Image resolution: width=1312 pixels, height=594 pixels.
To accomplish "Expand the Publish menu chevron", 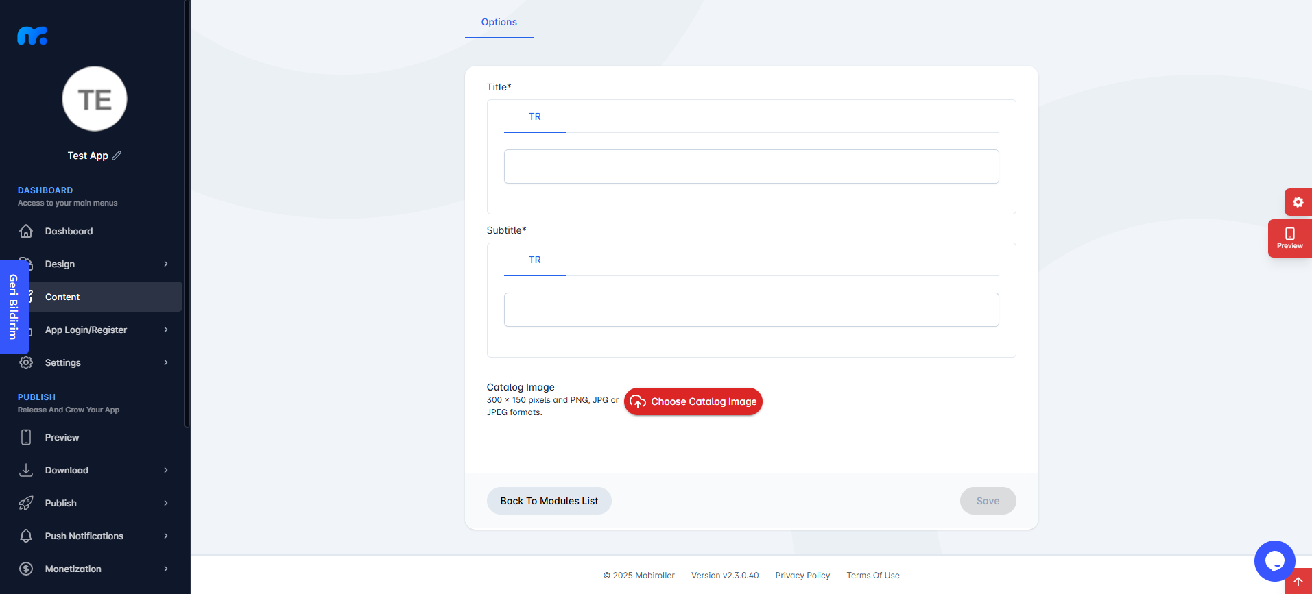I will 166,503.
